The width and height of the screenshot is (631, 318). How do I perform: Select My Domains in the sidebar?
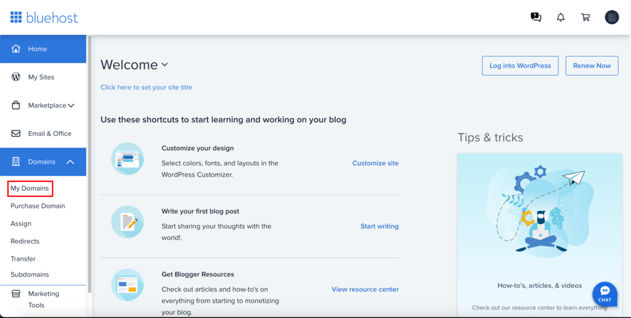(30, 188)
